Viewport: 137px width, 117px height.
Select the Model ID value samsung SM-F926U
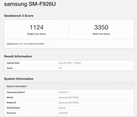pos(69,103)
